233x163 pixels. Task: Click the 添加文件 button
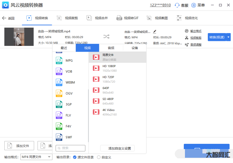click(19, 146)
